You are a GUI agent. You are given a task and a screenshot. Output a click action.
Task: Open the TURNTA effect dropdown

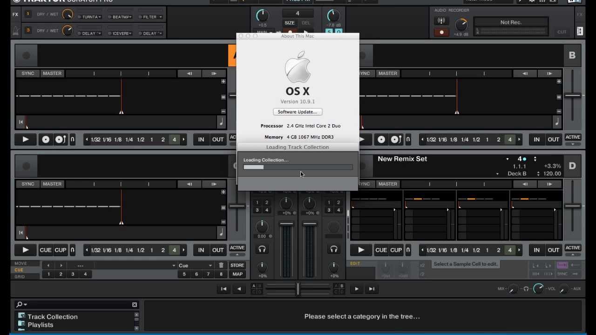pyautogui.click(x=100, y=17)
